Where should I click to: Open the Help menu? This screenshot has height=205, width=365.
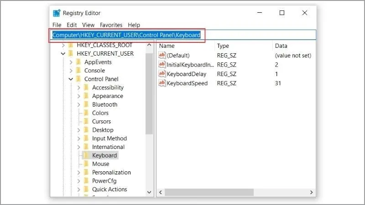(x=134, y=25)
